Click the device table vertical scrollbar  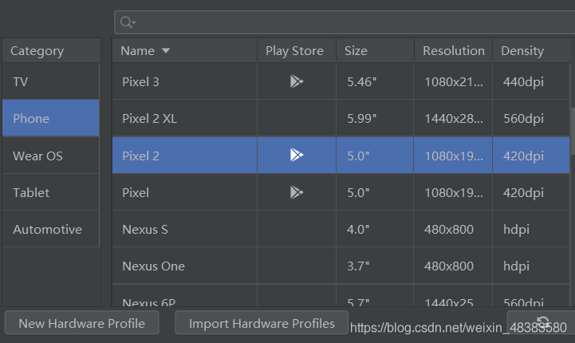(573, 131)
